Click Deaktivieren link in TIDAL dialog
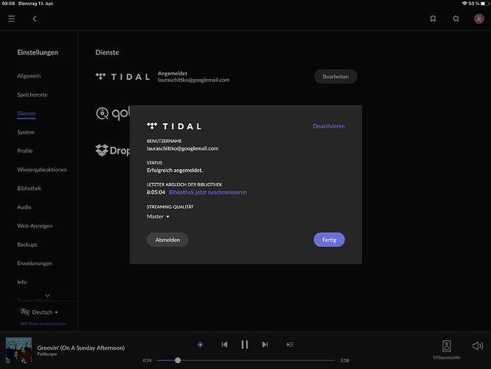Screen dimensions: 491x369 (x=329, y=126)
